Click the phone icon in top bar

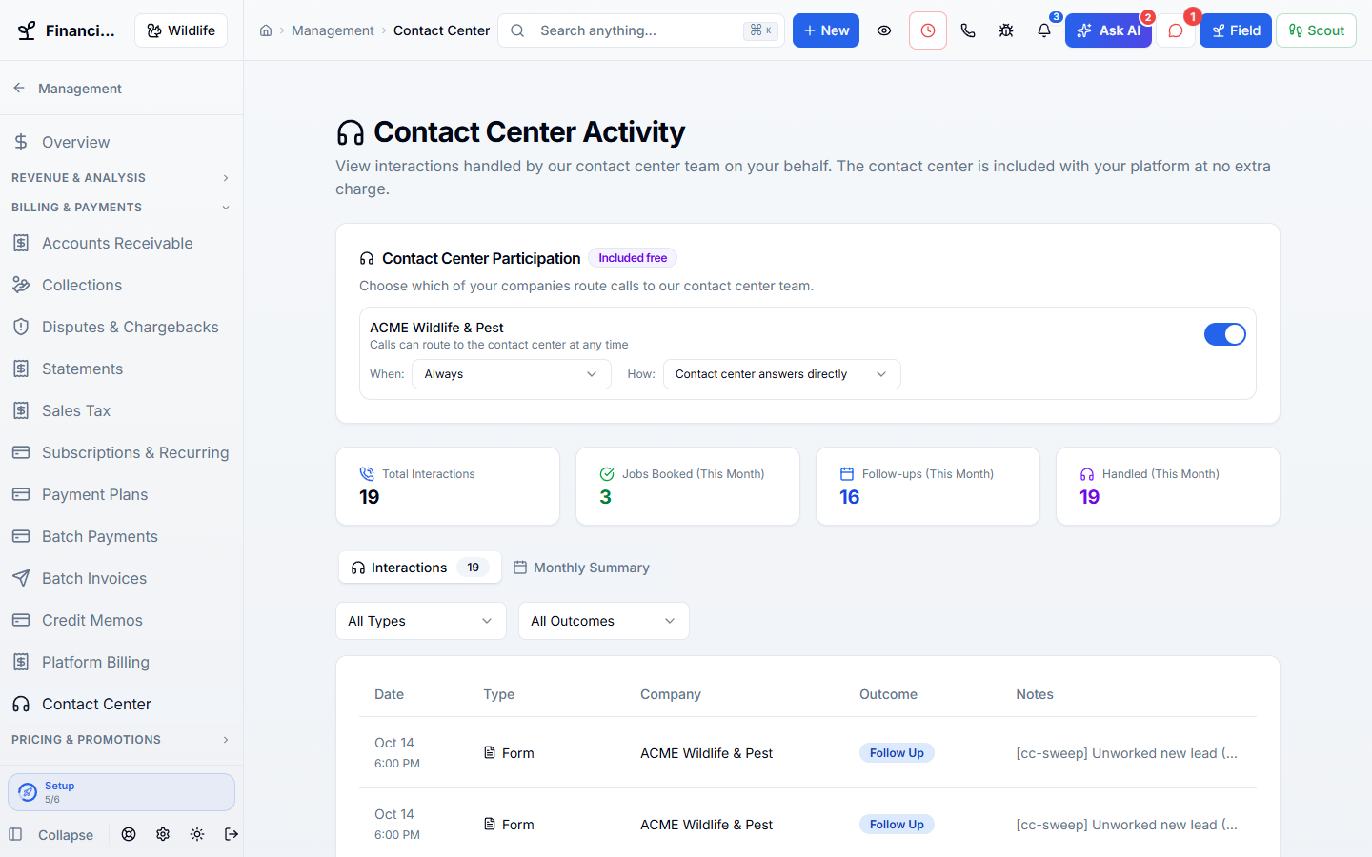click(x=968, y=30)
